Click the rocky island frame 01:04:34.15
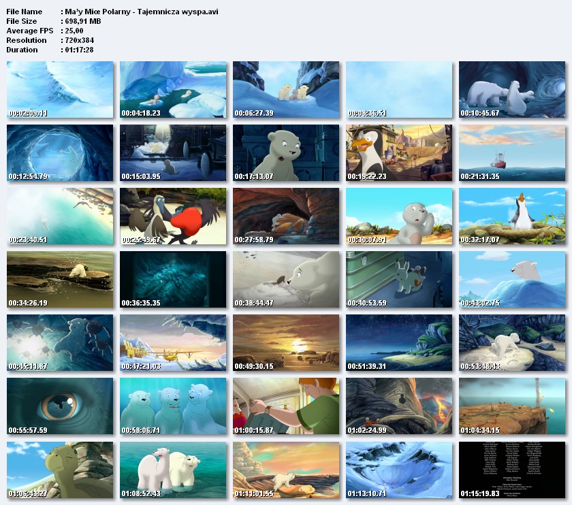This screenshot has height=505, width=572. [512, 406]
